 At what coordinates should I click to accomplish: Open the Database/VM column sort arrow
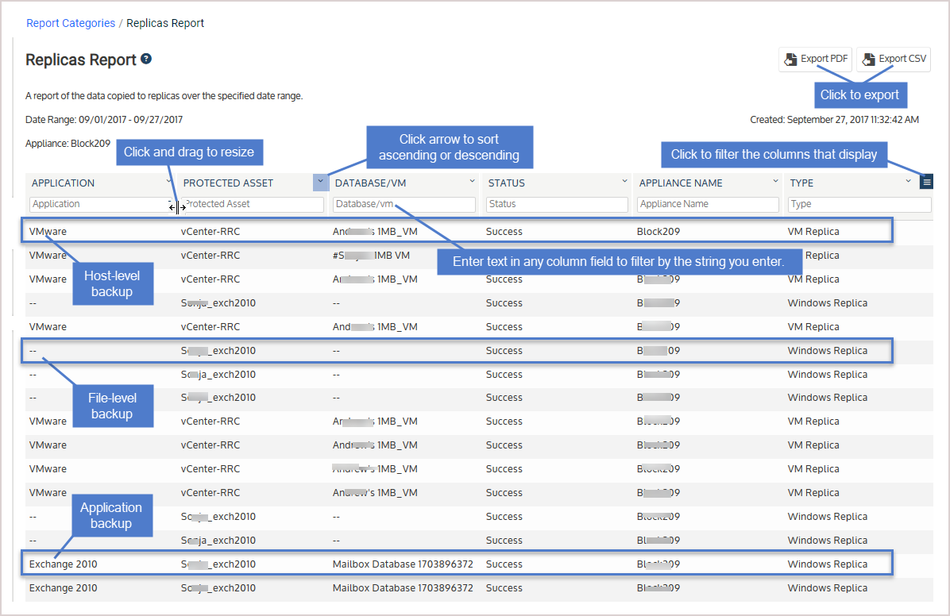(x=473, y=182)
